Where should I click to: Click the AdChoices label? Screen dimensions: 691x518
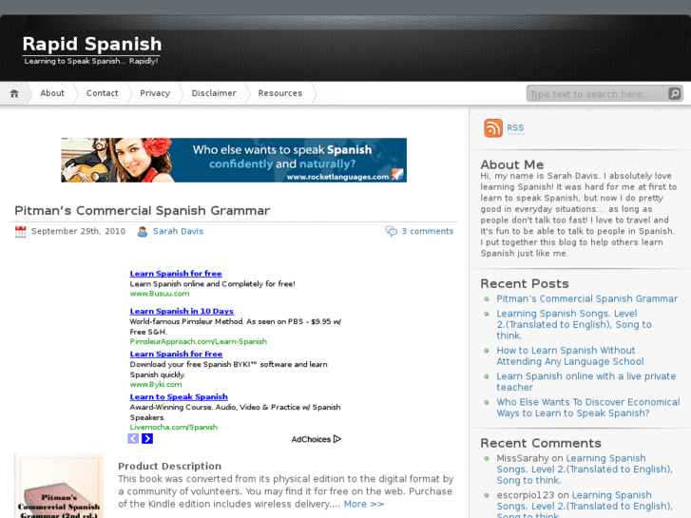coord(311,439)
